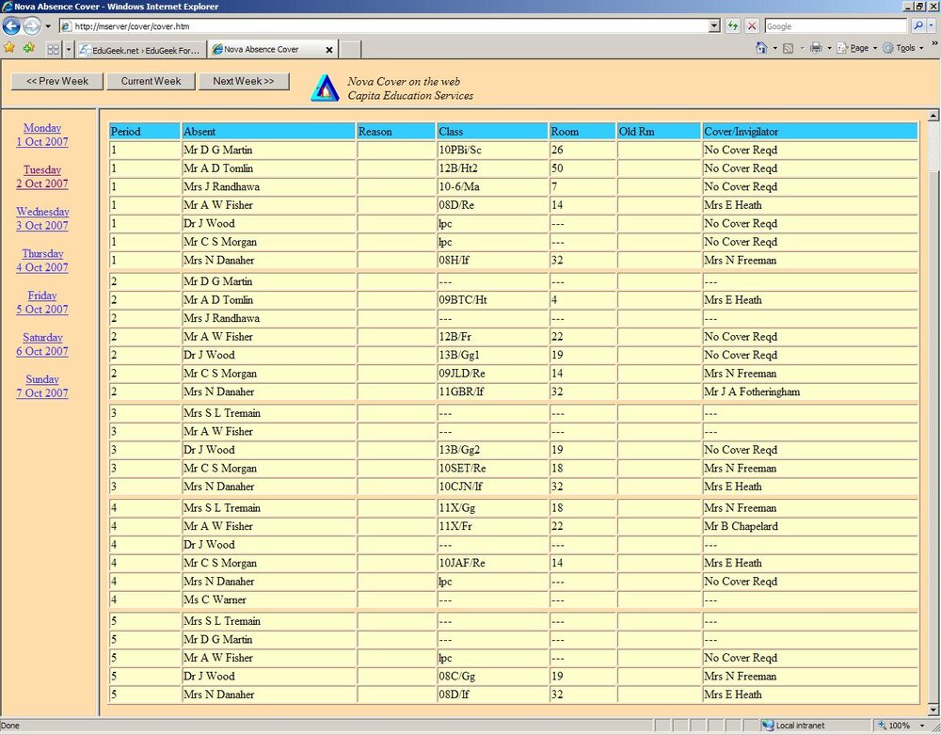Screen dimensions: 941x735
Task: Click the Done status bar text
Action: tap(10, 726)
